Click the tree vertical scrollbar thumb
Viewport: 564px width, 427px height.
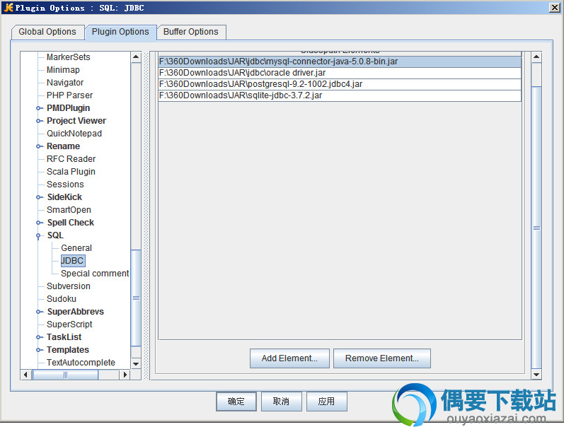coord(136,298)
